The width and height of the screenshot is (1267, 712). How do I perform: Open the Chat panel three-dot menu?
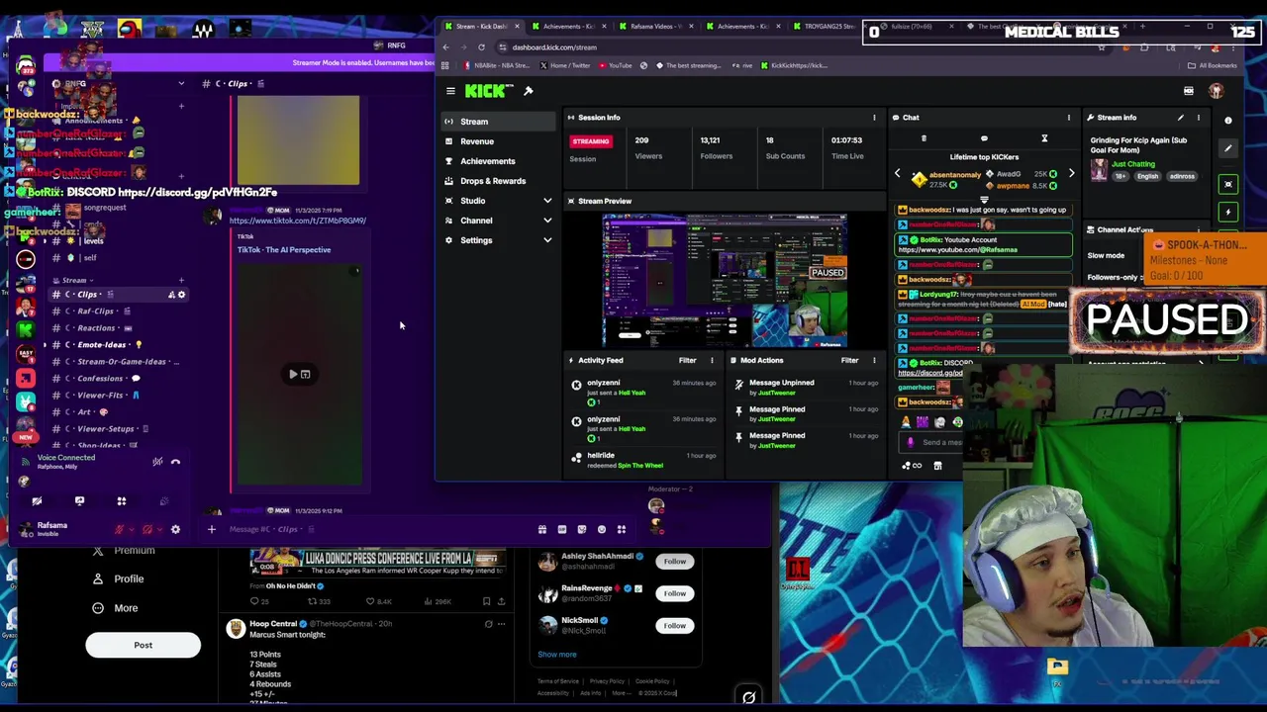[x=1068, y=118]
